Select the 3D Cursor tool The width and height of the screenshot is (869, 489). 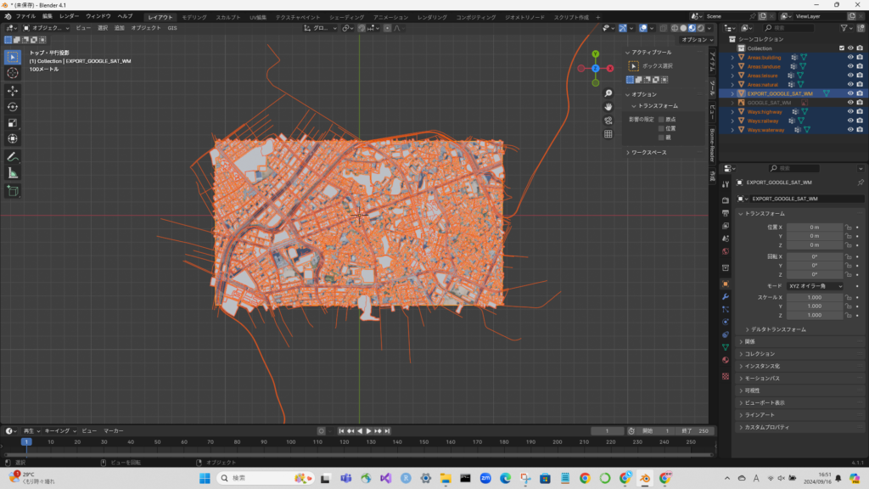tap(13, 74)
